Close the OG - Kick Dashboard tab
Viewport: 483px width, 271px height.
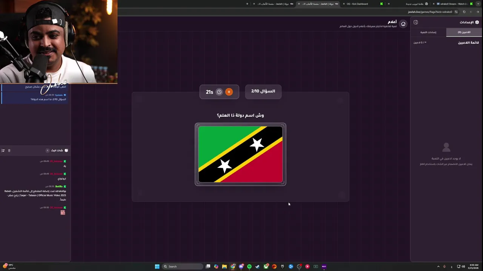click(x=344, y=4)
